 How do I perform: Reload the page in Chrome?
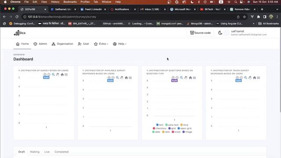pos(17,17)
